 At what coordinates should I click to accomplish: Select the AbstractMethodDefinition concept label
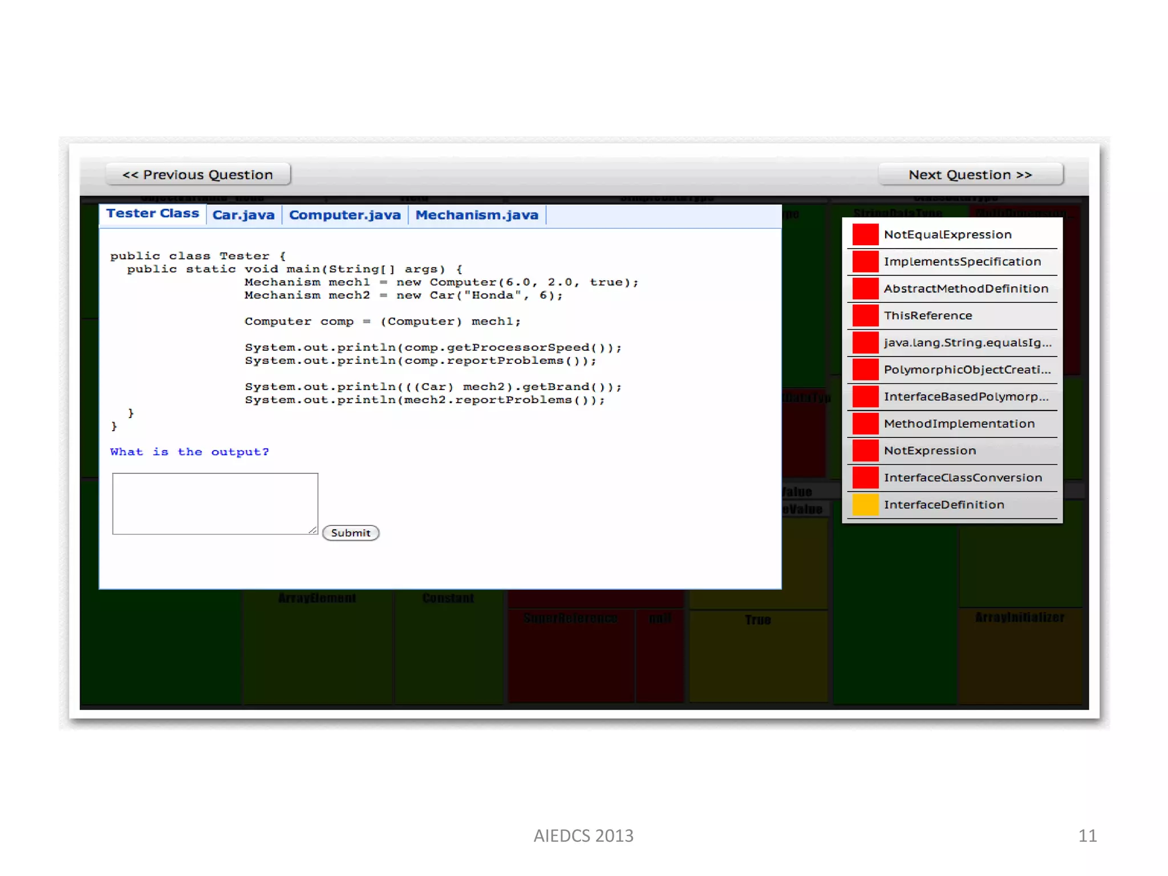coord(966,289)
